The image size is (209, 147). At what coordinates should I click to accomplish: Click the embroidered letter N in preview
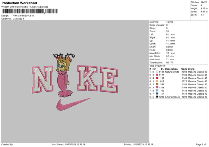(42, 79)
